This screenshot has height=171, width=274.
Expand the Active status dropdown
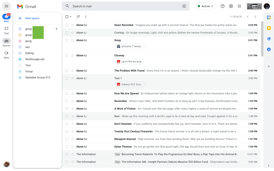click(x=206, y=6)
